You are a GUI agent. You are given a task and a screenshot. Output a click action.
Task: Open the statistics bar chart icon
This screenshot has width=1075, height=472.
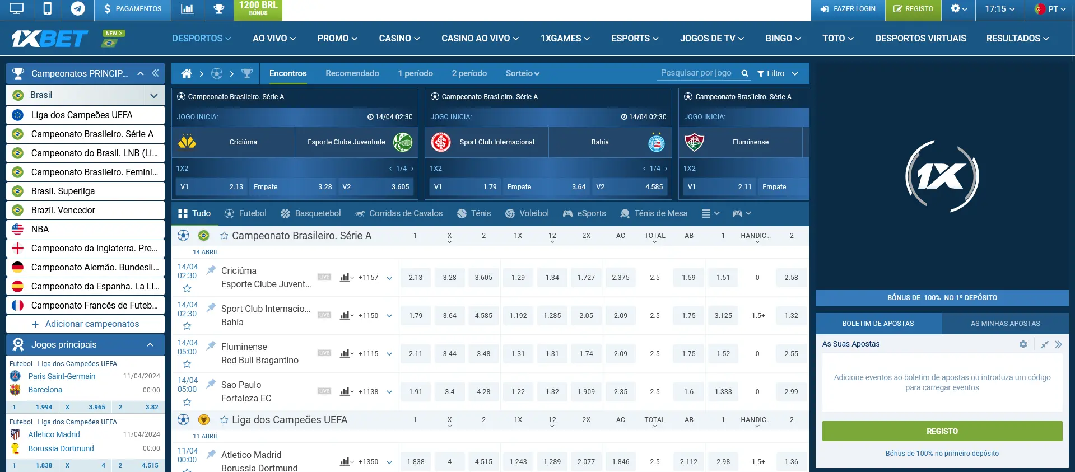187,9
